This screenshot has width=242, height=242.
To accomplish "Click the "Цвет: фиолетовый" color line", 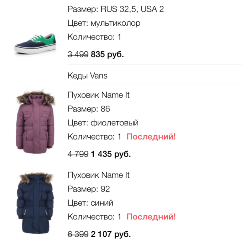I will click(103, 123).
